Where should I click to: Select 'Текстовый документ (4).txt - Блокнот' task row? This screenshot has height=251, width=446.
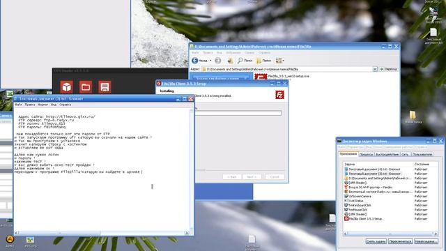click(x=386, y=169)
